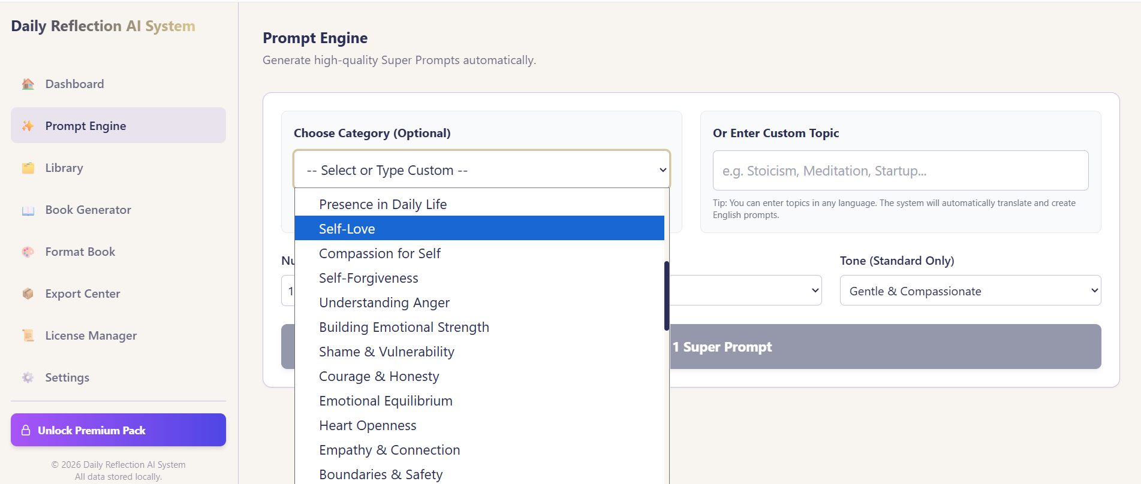The width and height of the screenshot is (1141, 484).
Task: Click the custom topic input field
Action: pyautogui.click(x=899, y=170)
